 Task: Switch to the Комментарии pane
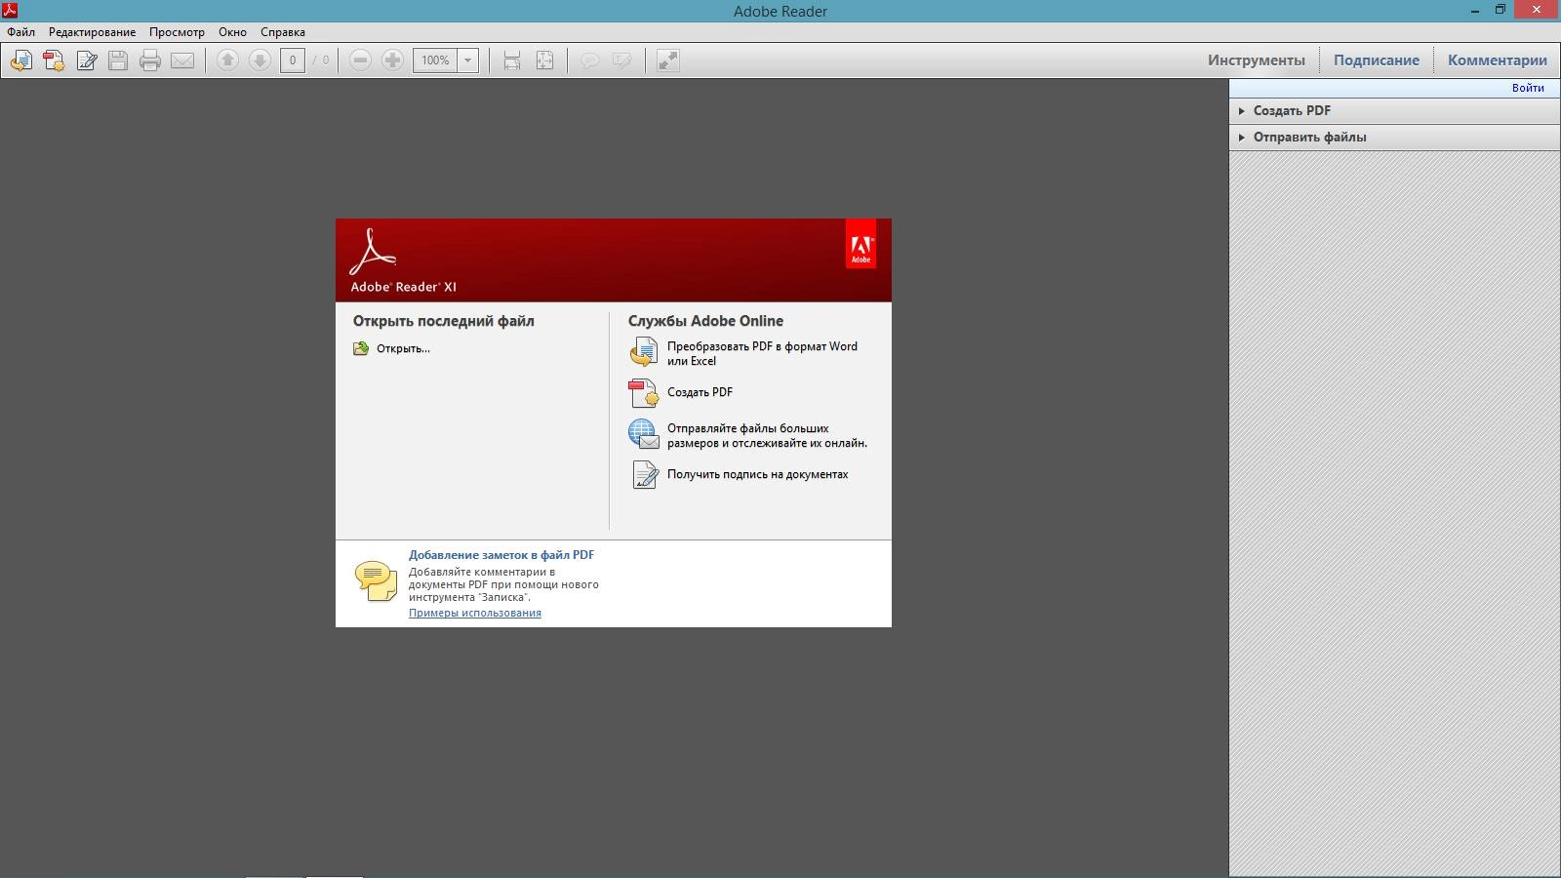(x=1498, y=60)
